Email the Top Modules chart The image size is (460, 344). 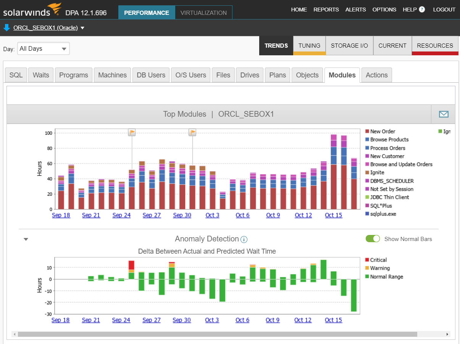(444, 114)
